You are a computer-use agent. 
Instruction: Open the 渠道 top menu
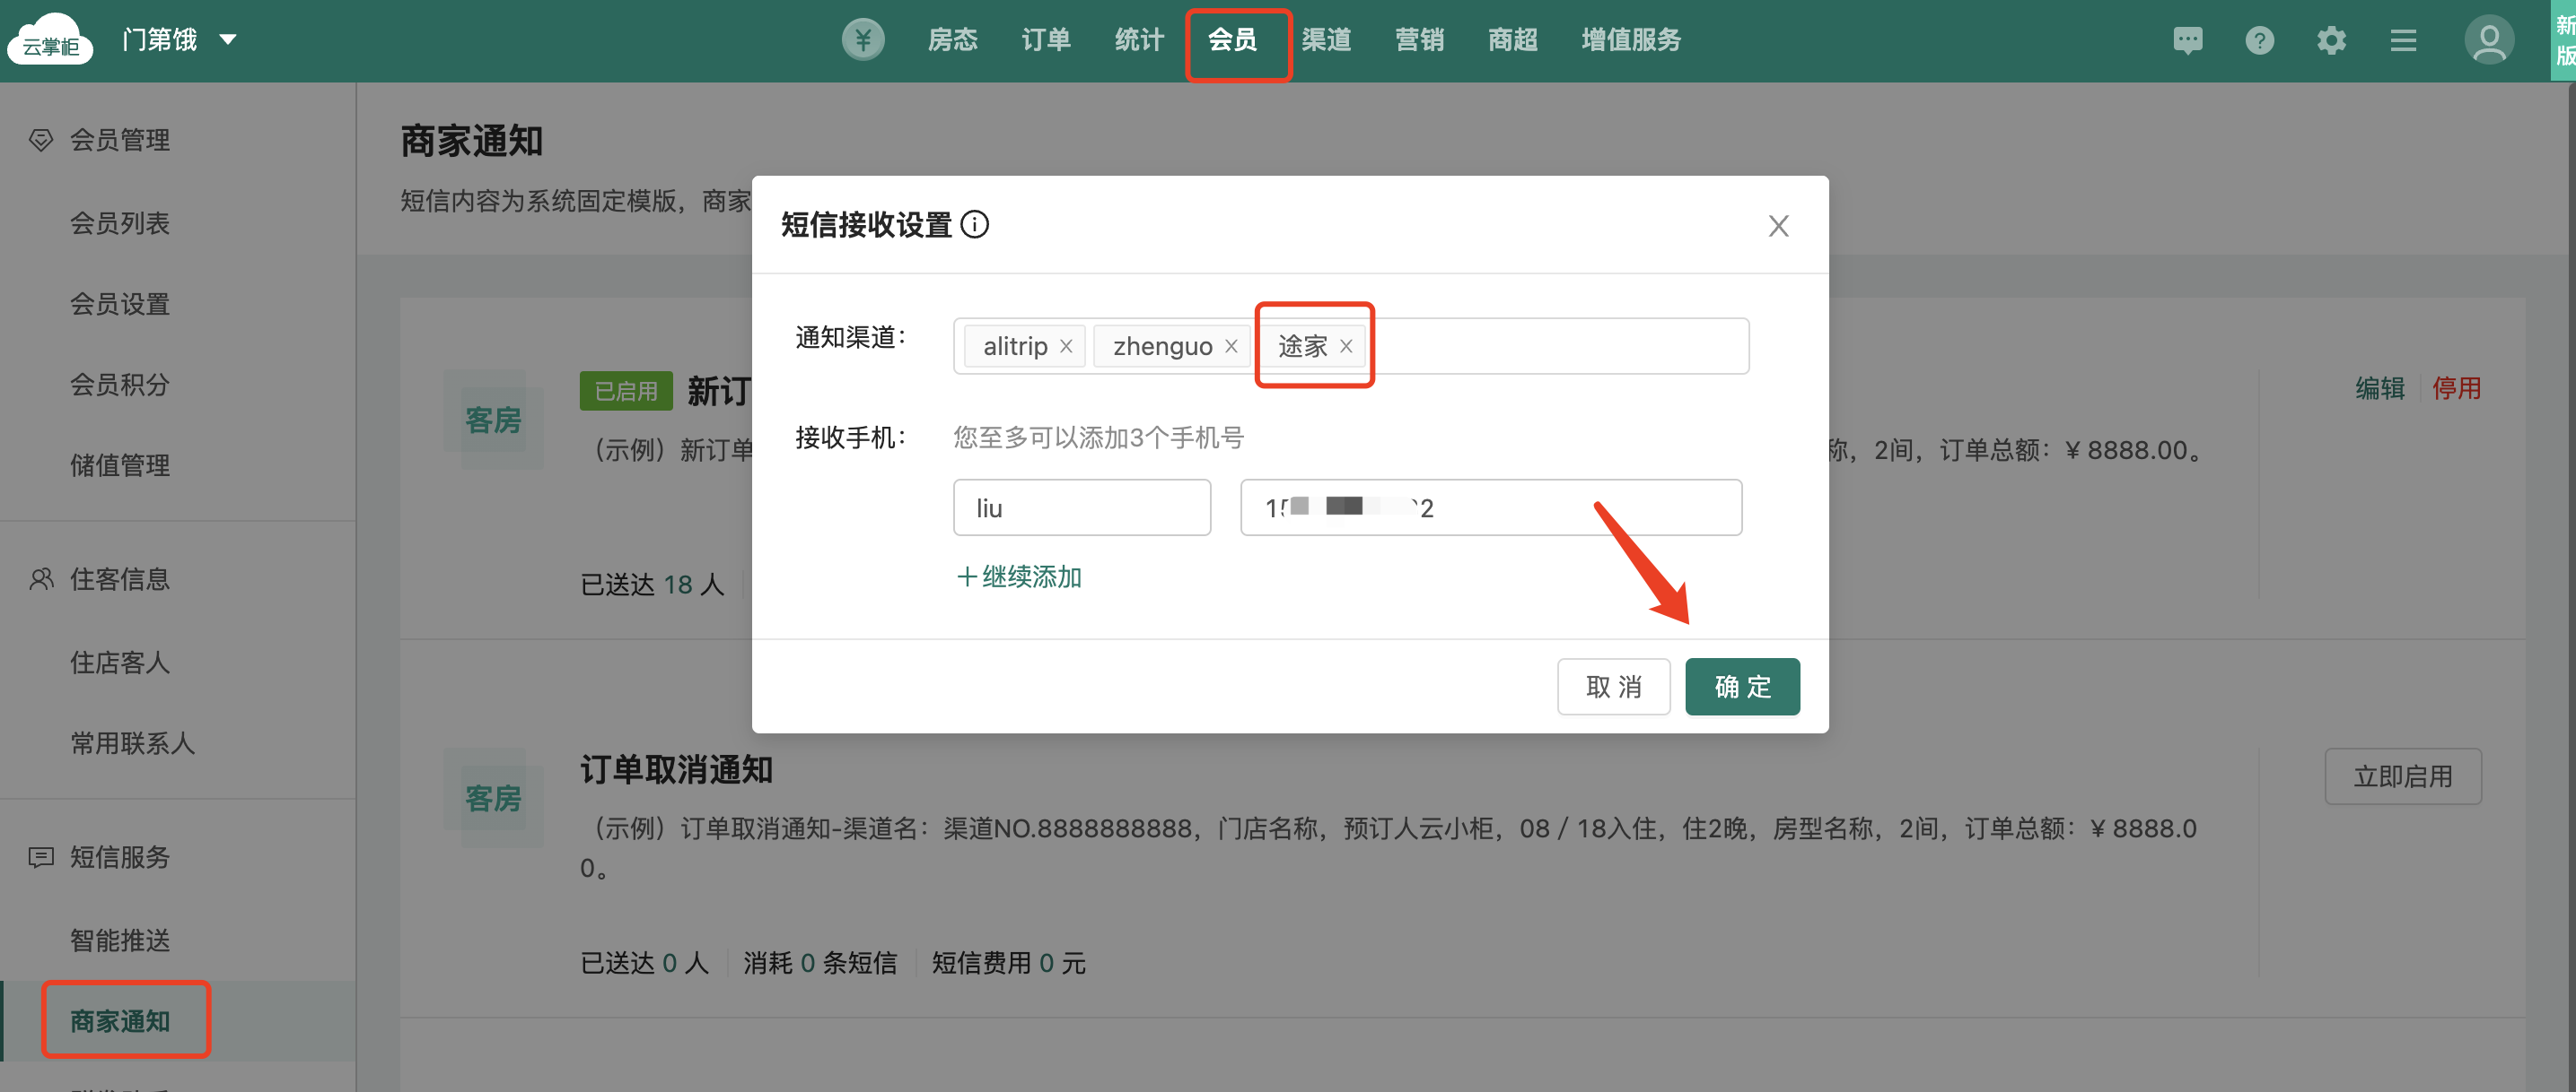(1326, 40)
